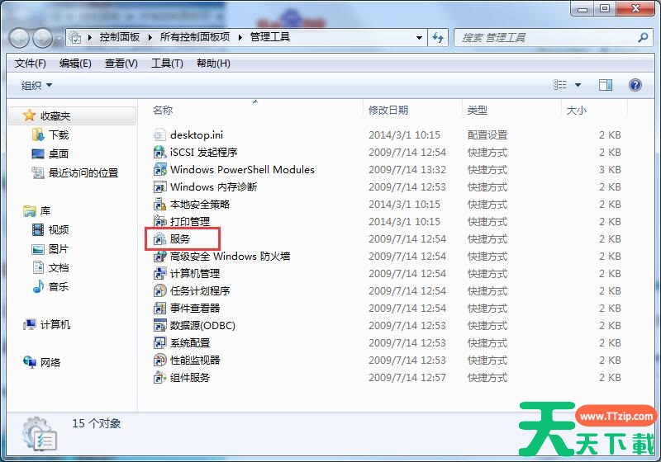This screenshot has height=462, width=661.
Task: Select the 库 node in navigation pane
Action: pyautogui.click(x=45, y=211)
